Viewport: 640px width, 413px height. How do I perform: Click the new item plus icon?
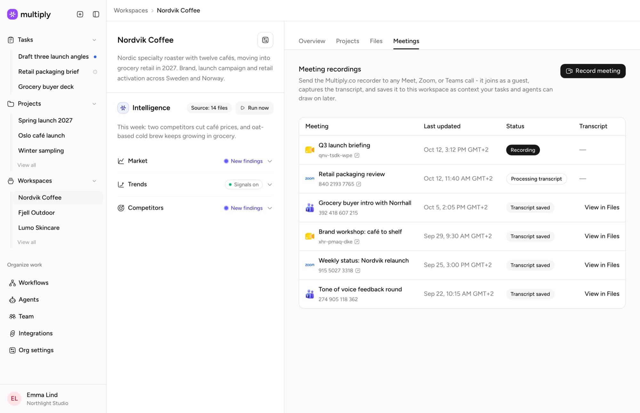[80, 14]
